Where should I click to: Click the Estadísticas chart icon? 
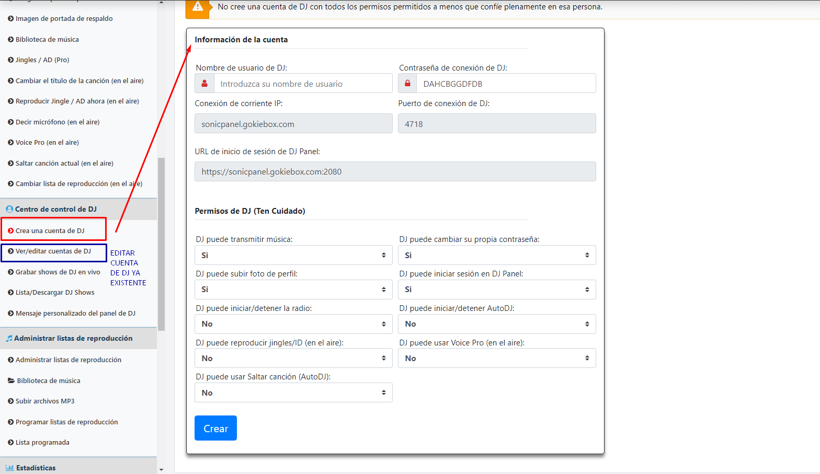point(9,468)
